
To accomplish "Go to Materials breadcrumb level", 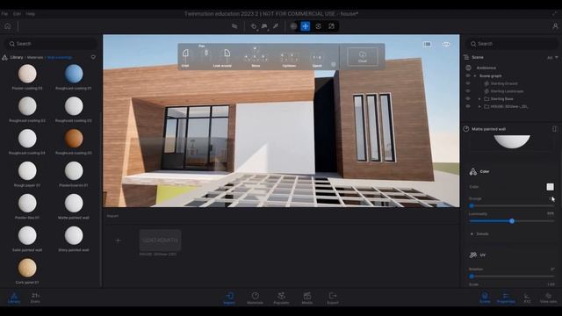I will pyautogui.click(x=35, y=57).
